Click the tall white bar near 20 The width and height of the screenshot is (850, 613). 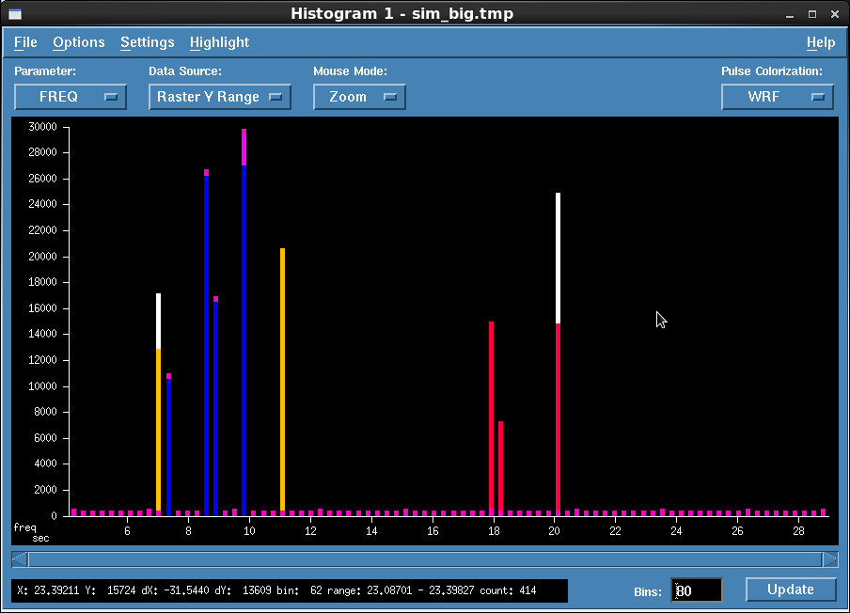(558, 257)
